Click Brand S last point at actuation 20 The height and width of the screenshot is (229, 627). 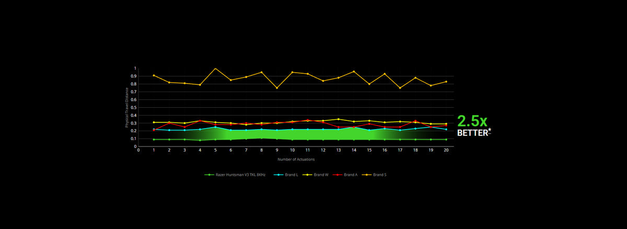point(446,82)
